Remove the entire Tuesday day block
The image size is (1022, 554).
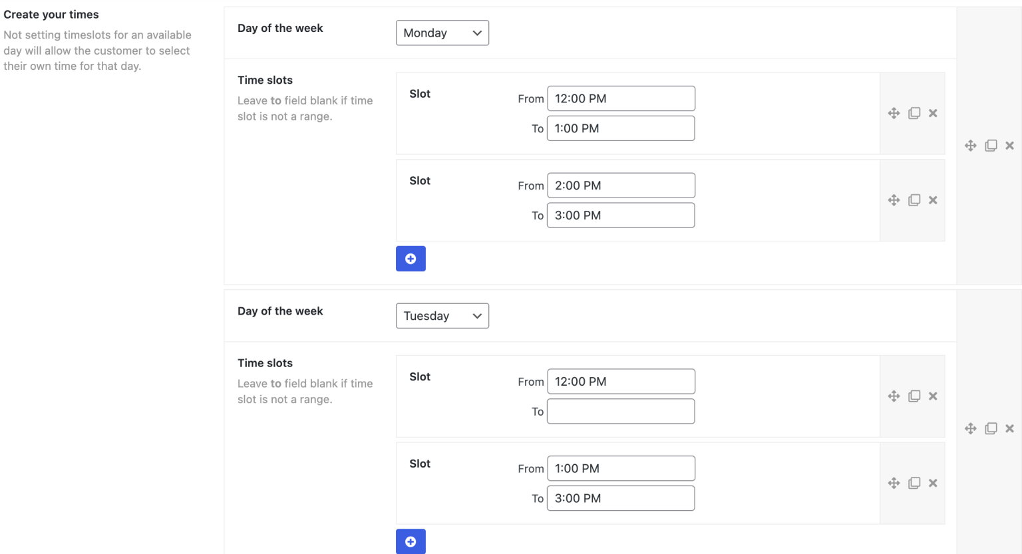[1009, 428]
